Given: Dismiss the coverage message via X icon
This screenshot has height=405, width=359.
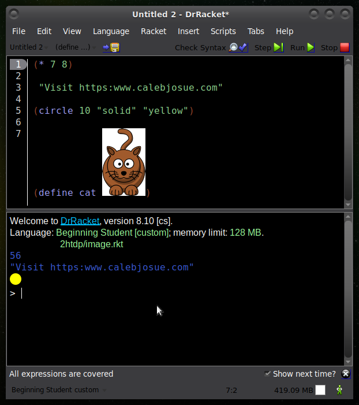Looking at the screenshot, I should click(x=346, y=374).
